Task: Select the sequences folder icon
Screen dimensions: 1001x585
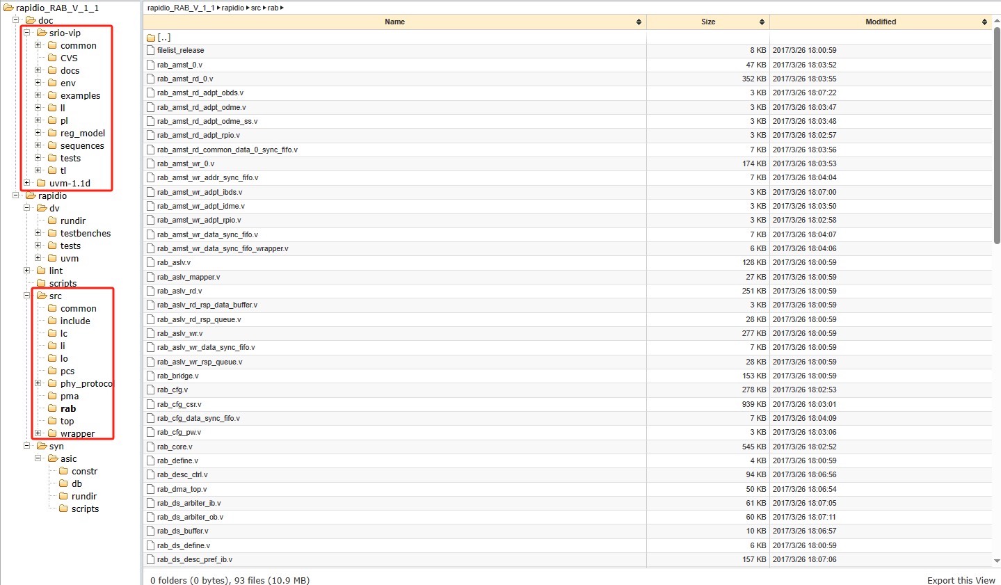Action: (52, 145)
